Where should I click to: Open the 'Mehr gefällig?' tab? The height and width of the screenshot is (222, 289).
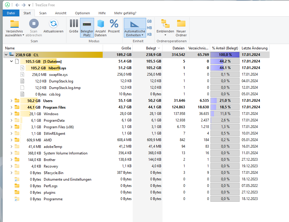pos(125,13)
